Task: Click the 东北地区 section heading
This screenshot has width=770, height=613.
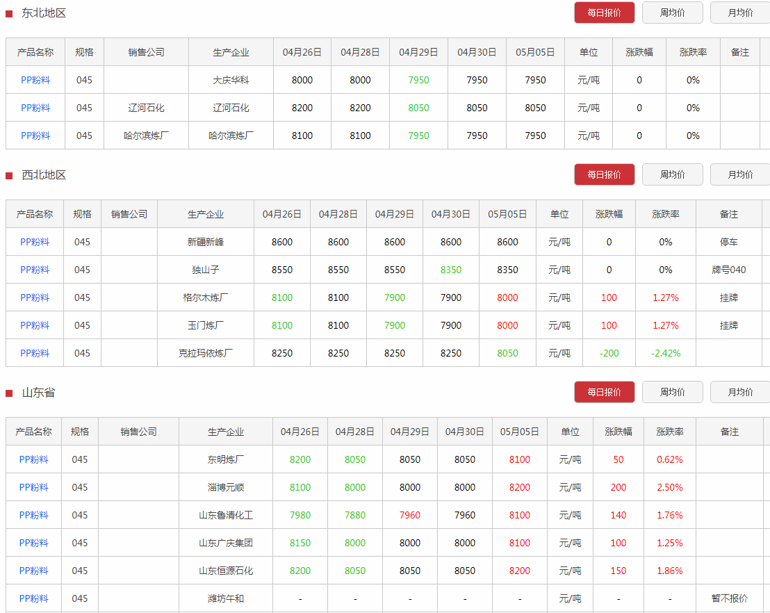Action: pyautogui.click(x=44, y=13)
